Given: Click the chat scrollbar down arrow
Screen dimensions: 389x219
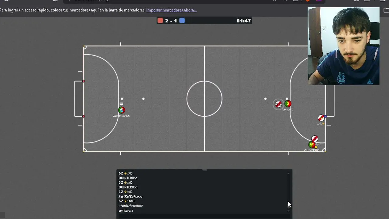Looking at the screenshot, I should 288,210.
